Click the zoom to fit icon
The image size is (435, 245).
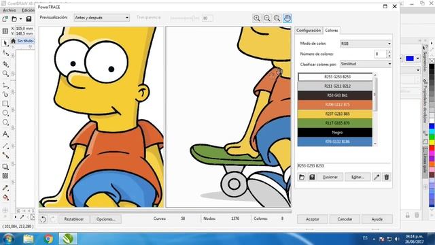277,18
